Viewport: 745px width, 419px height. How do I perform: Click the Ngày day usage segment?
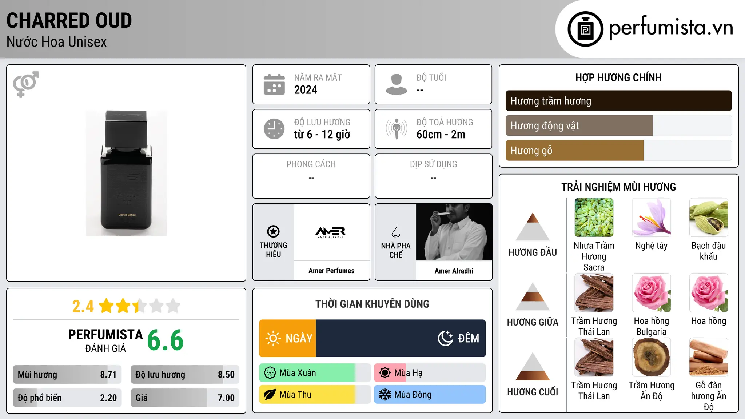point(288,338)
